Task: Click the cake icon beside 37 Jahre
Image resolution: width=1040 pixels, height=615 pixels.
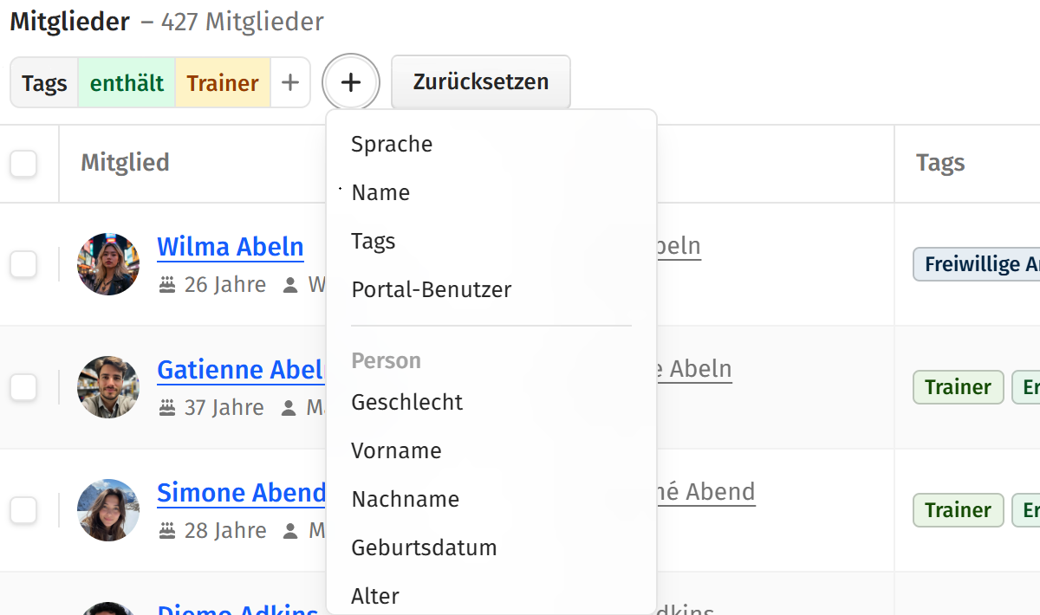Action: (165, 406)
